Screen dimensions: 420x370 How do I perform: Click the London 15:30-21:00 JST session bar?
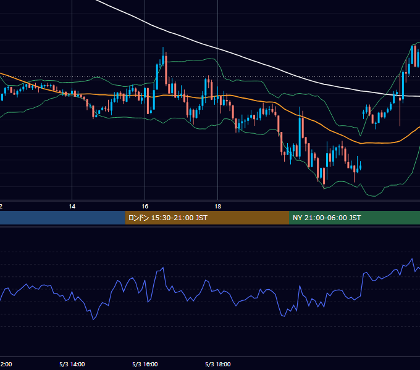coord(207,218)
